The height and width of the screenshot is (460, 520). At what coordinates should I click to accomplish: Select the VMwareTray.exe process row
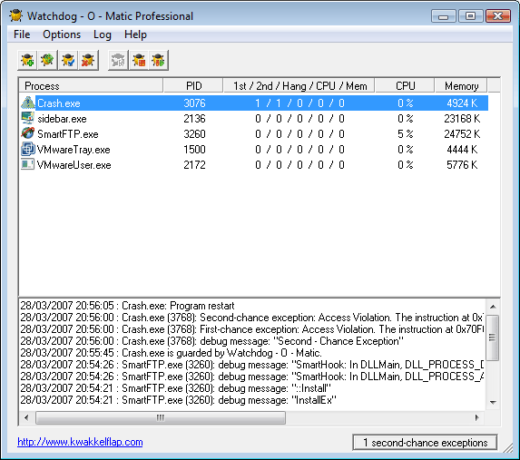point(254,150)
